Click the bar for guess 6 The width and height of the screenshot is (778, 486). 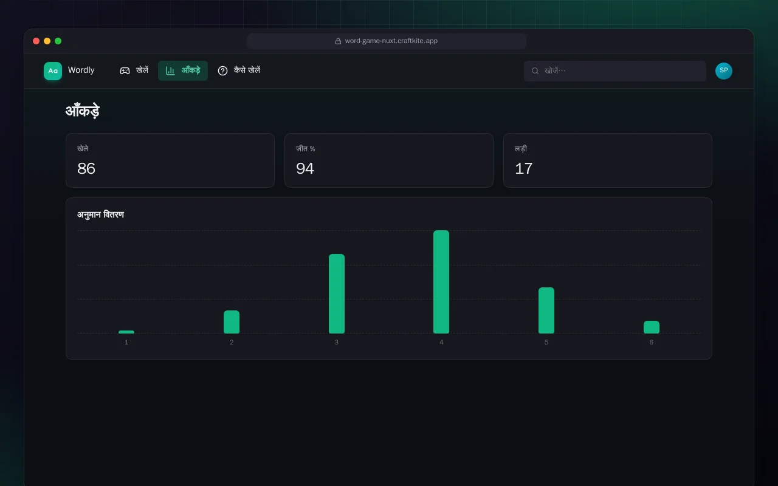[652, 327]
